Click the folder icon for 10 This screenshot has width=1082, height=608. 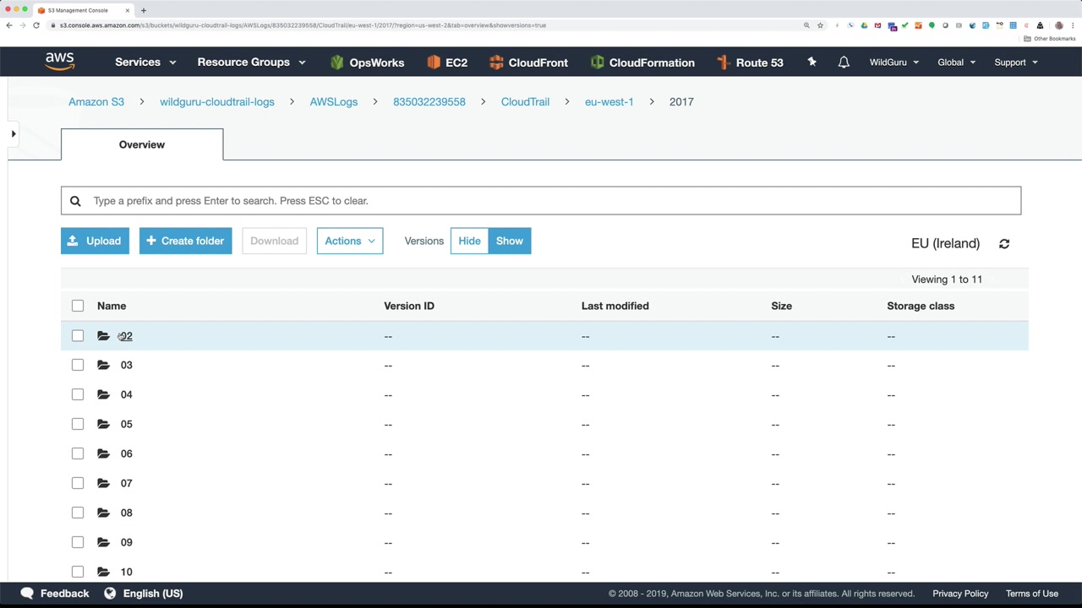tap(103, 572)
